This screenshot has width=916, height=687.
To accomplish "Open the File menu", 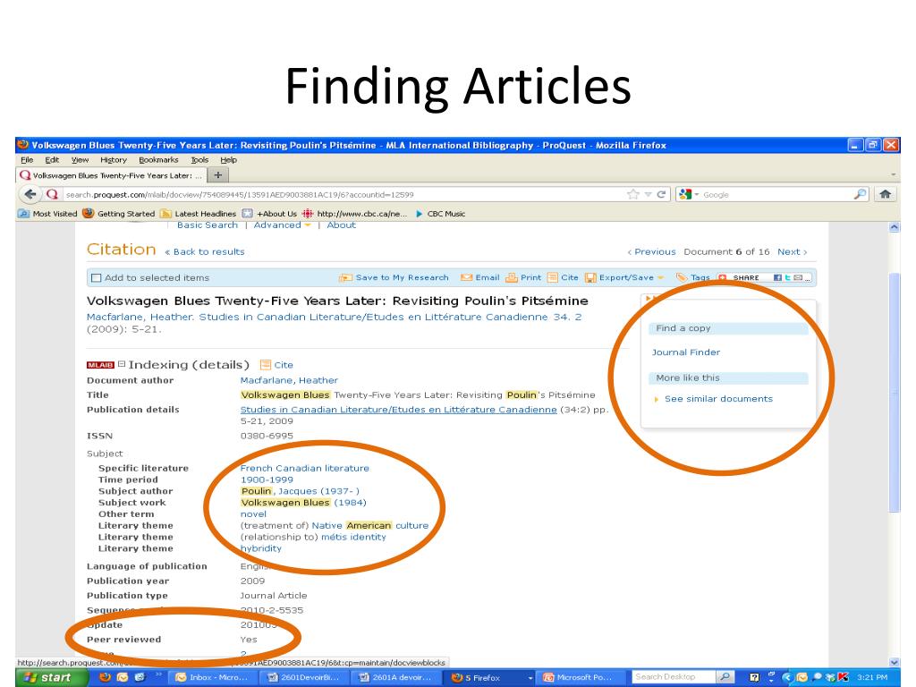I will click(x=27, y=160).
